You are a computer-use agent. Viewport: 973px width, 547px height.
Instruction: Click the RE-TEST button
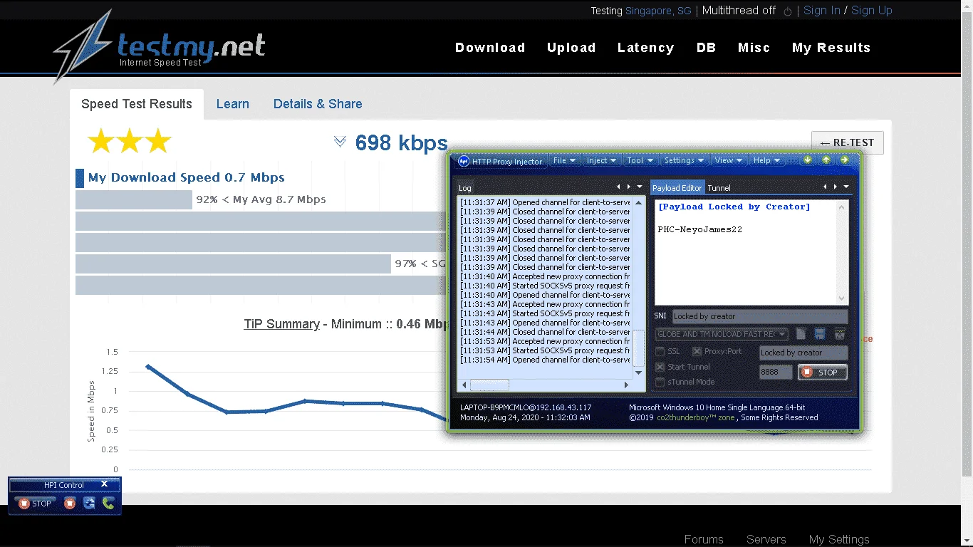coord(848,142)
